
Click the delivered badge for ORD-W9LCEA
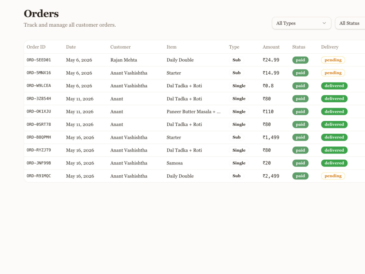pos(334,86)
